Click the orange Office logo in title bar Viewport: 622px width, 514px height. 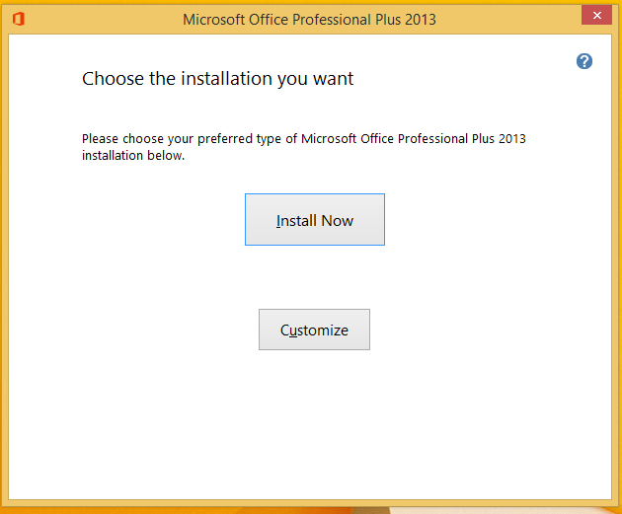click(x=18, y=19)
